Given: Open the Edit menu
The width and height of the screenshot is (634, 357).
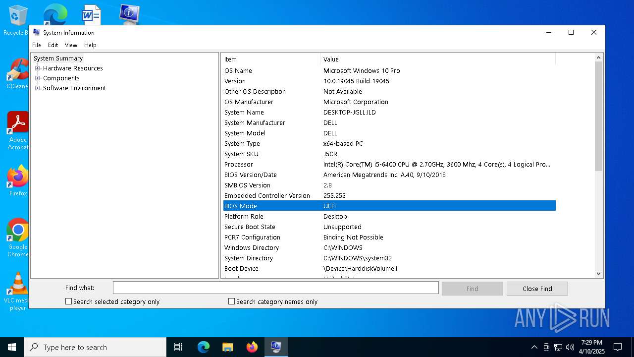Looking at the screenshot, I should [53, 45].
